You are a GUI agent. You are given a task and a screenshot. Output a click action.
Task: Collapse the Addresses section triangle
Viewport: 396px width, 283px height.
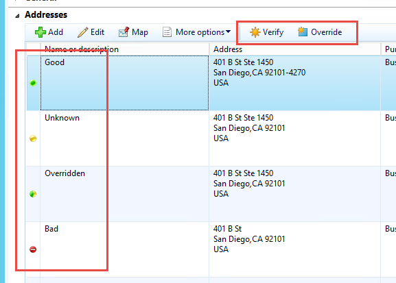point(17,16)
